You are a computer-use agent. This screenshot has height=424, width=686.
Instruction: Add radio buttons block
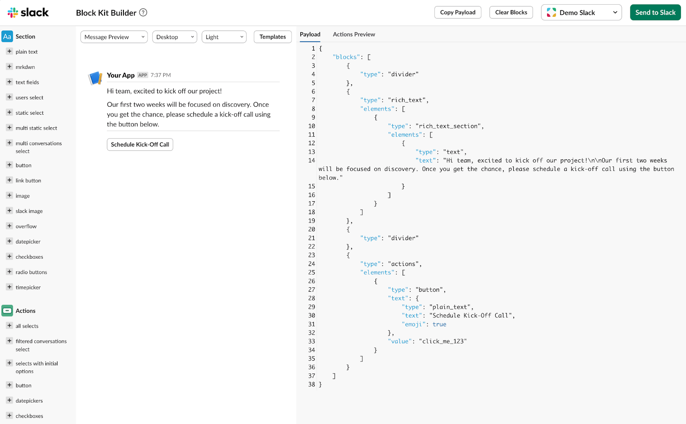(x=9, y=272)
